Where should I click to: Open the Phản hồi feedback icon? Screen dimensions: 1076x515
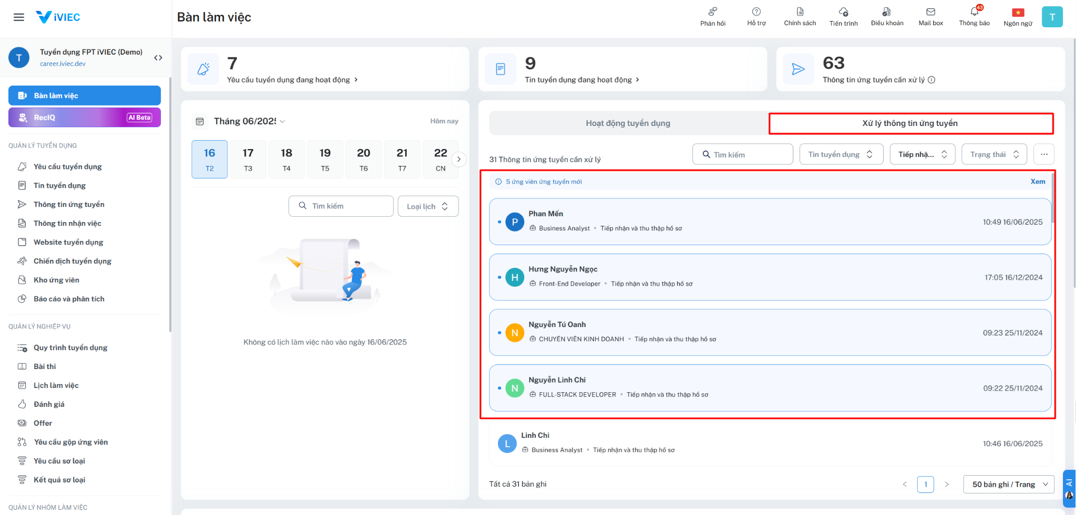tap(712, 12)
